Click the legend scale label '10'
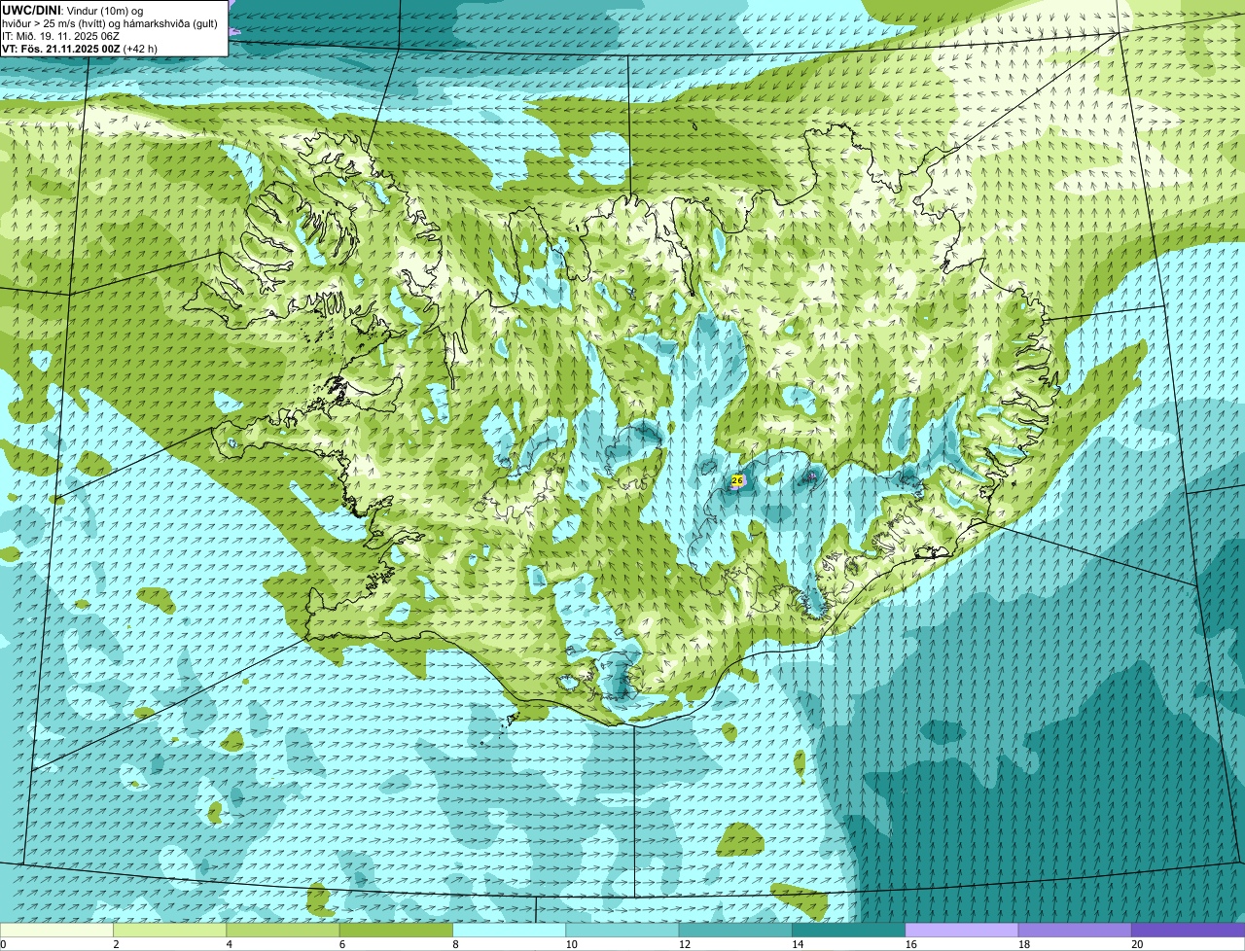 click(x=571, y=944)
